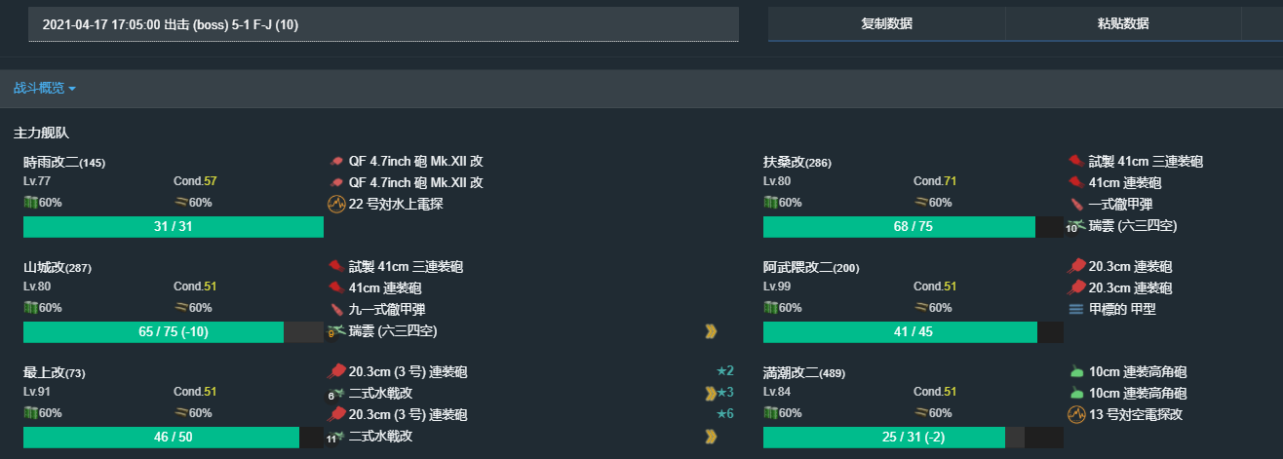
Task: Click shell icon beside 一式徹甲弾
Action: (1076, 205)
